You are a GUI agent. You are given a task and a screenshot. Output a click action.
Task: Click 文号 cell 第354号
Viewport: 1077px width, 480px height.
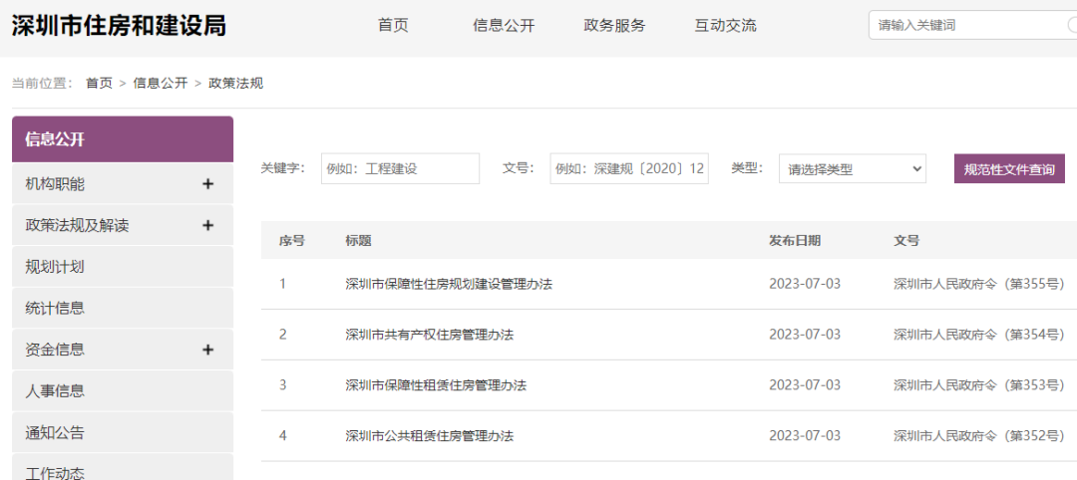[979, 335]
